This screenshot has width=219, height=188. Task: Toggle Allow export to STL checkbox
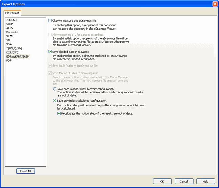50,35
